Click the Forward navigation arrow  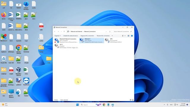click(58, 32)
